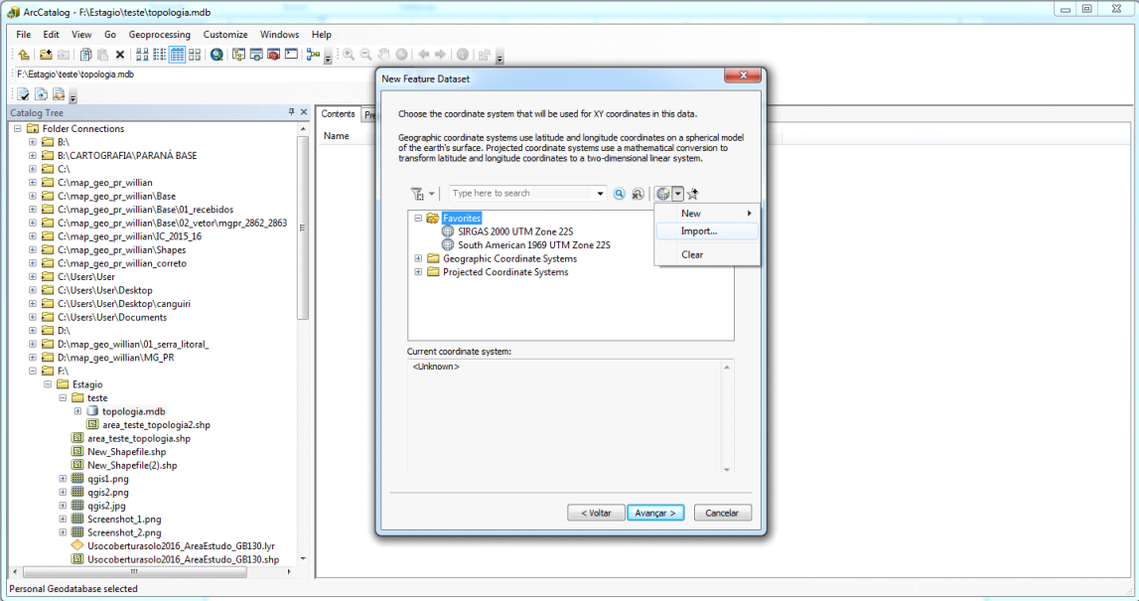Click the Export Metadata icon
This screenshot has width=1139, height=601.
pyautogui.click(x=42, y=94)
